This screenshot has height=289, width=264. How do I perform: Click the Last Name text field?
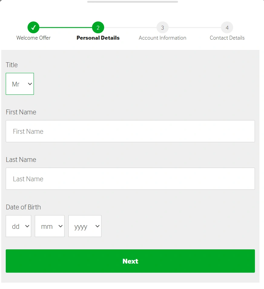click(130, 179)
